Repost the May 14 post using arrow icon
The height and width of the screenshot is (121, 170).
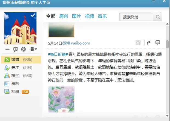[x=149, y=42]
